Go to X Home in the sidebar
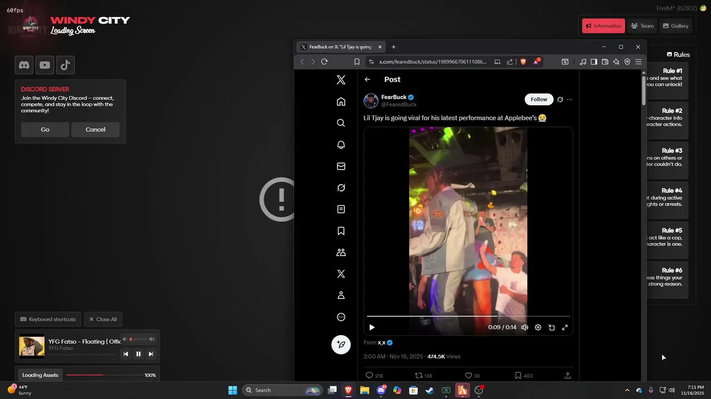Viewport: 711px width, 399px height. click(341, 101)
